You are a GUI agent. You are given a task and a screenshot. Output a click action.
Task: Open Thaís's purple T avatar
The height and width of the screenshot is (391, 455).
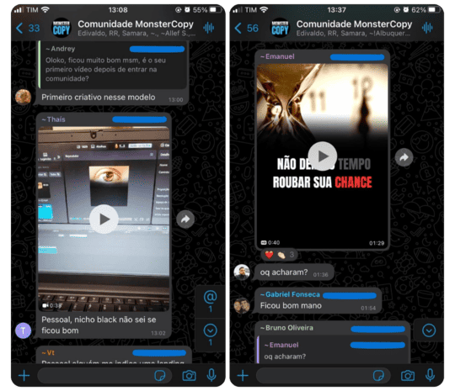[23, 330]
